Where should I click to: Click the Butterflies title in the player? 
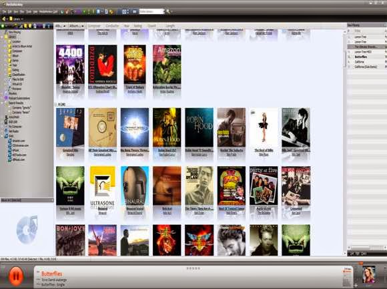coord(51,274)
